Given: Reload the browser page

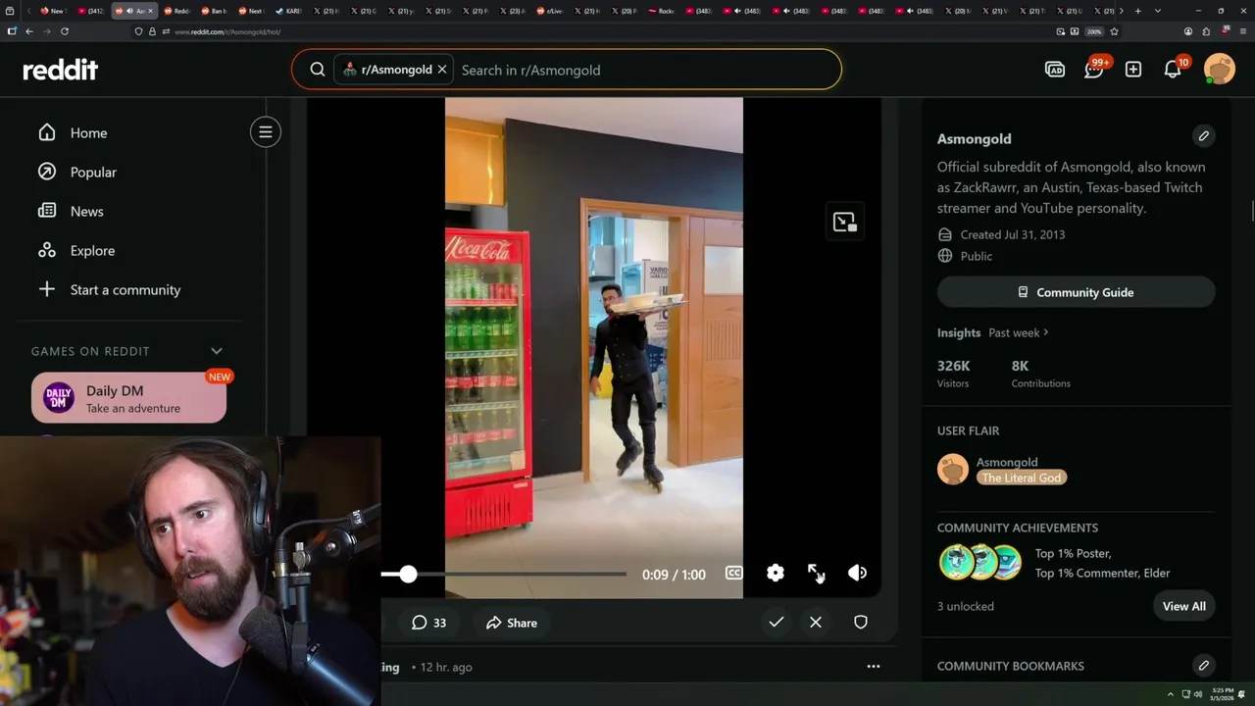Looking at the screenshot, I should [x=65, y=31].
